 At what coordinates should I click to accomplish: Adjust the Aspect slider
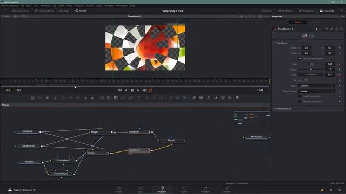click(311, 70)
